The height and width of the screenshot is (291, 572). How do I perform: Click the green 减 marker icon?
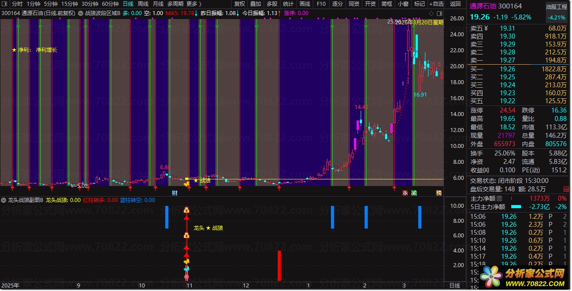coord(414,193)
